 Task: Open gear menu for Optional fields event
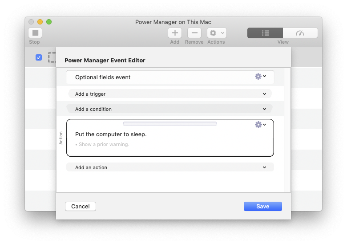point(260,77)
